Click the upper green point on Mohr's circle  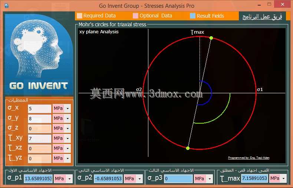click(x=211, y=38)
